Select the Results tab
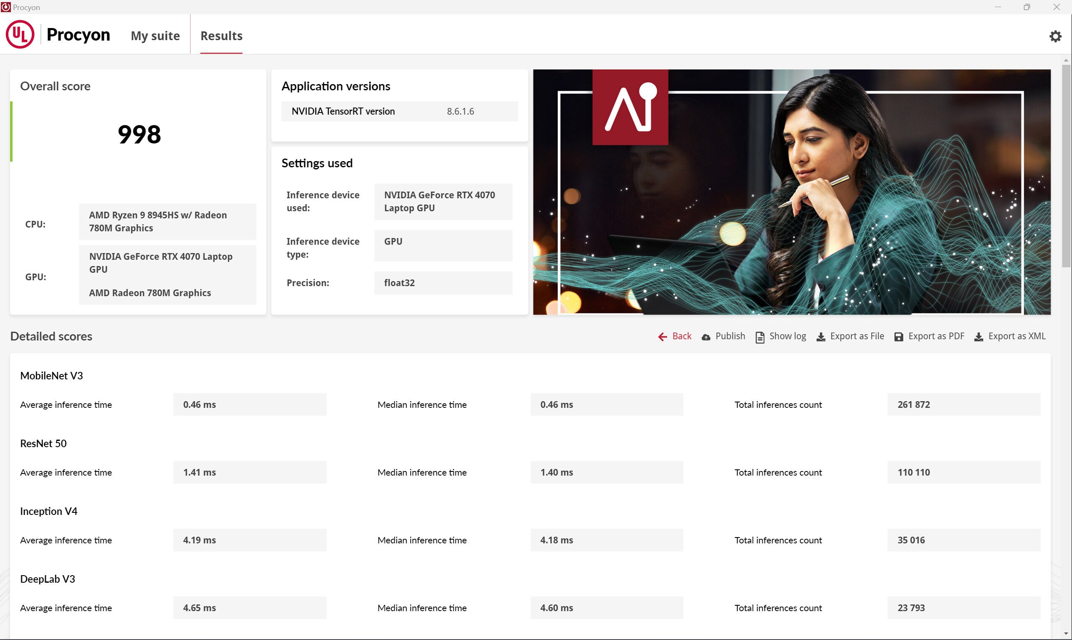1072x640 pixels. point(221,36)
